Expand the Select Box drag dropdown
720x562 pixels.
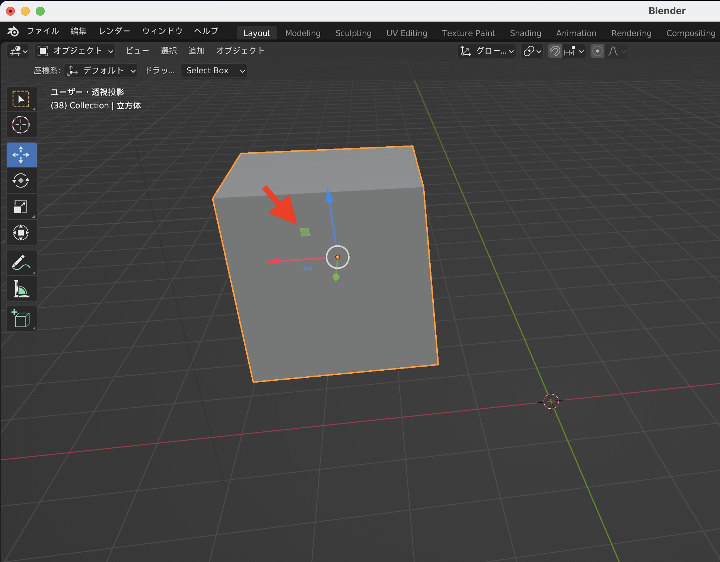pyautogui.click(x=214, y=71)
